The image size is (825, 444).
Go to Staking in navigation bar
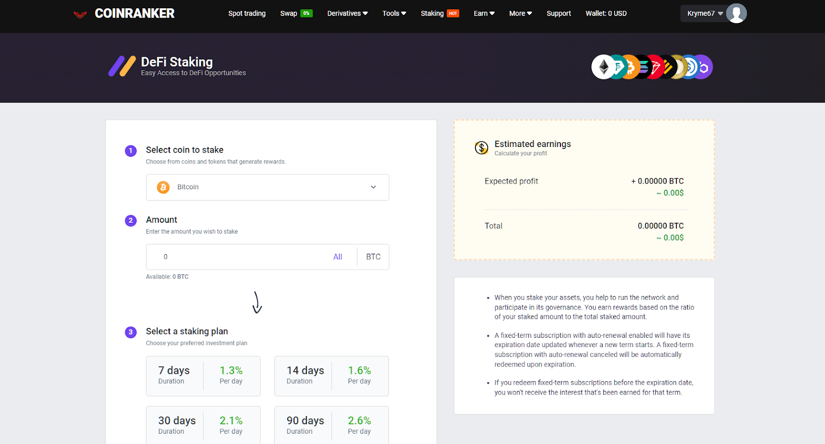pyautogui.click(x=432, y=13)
